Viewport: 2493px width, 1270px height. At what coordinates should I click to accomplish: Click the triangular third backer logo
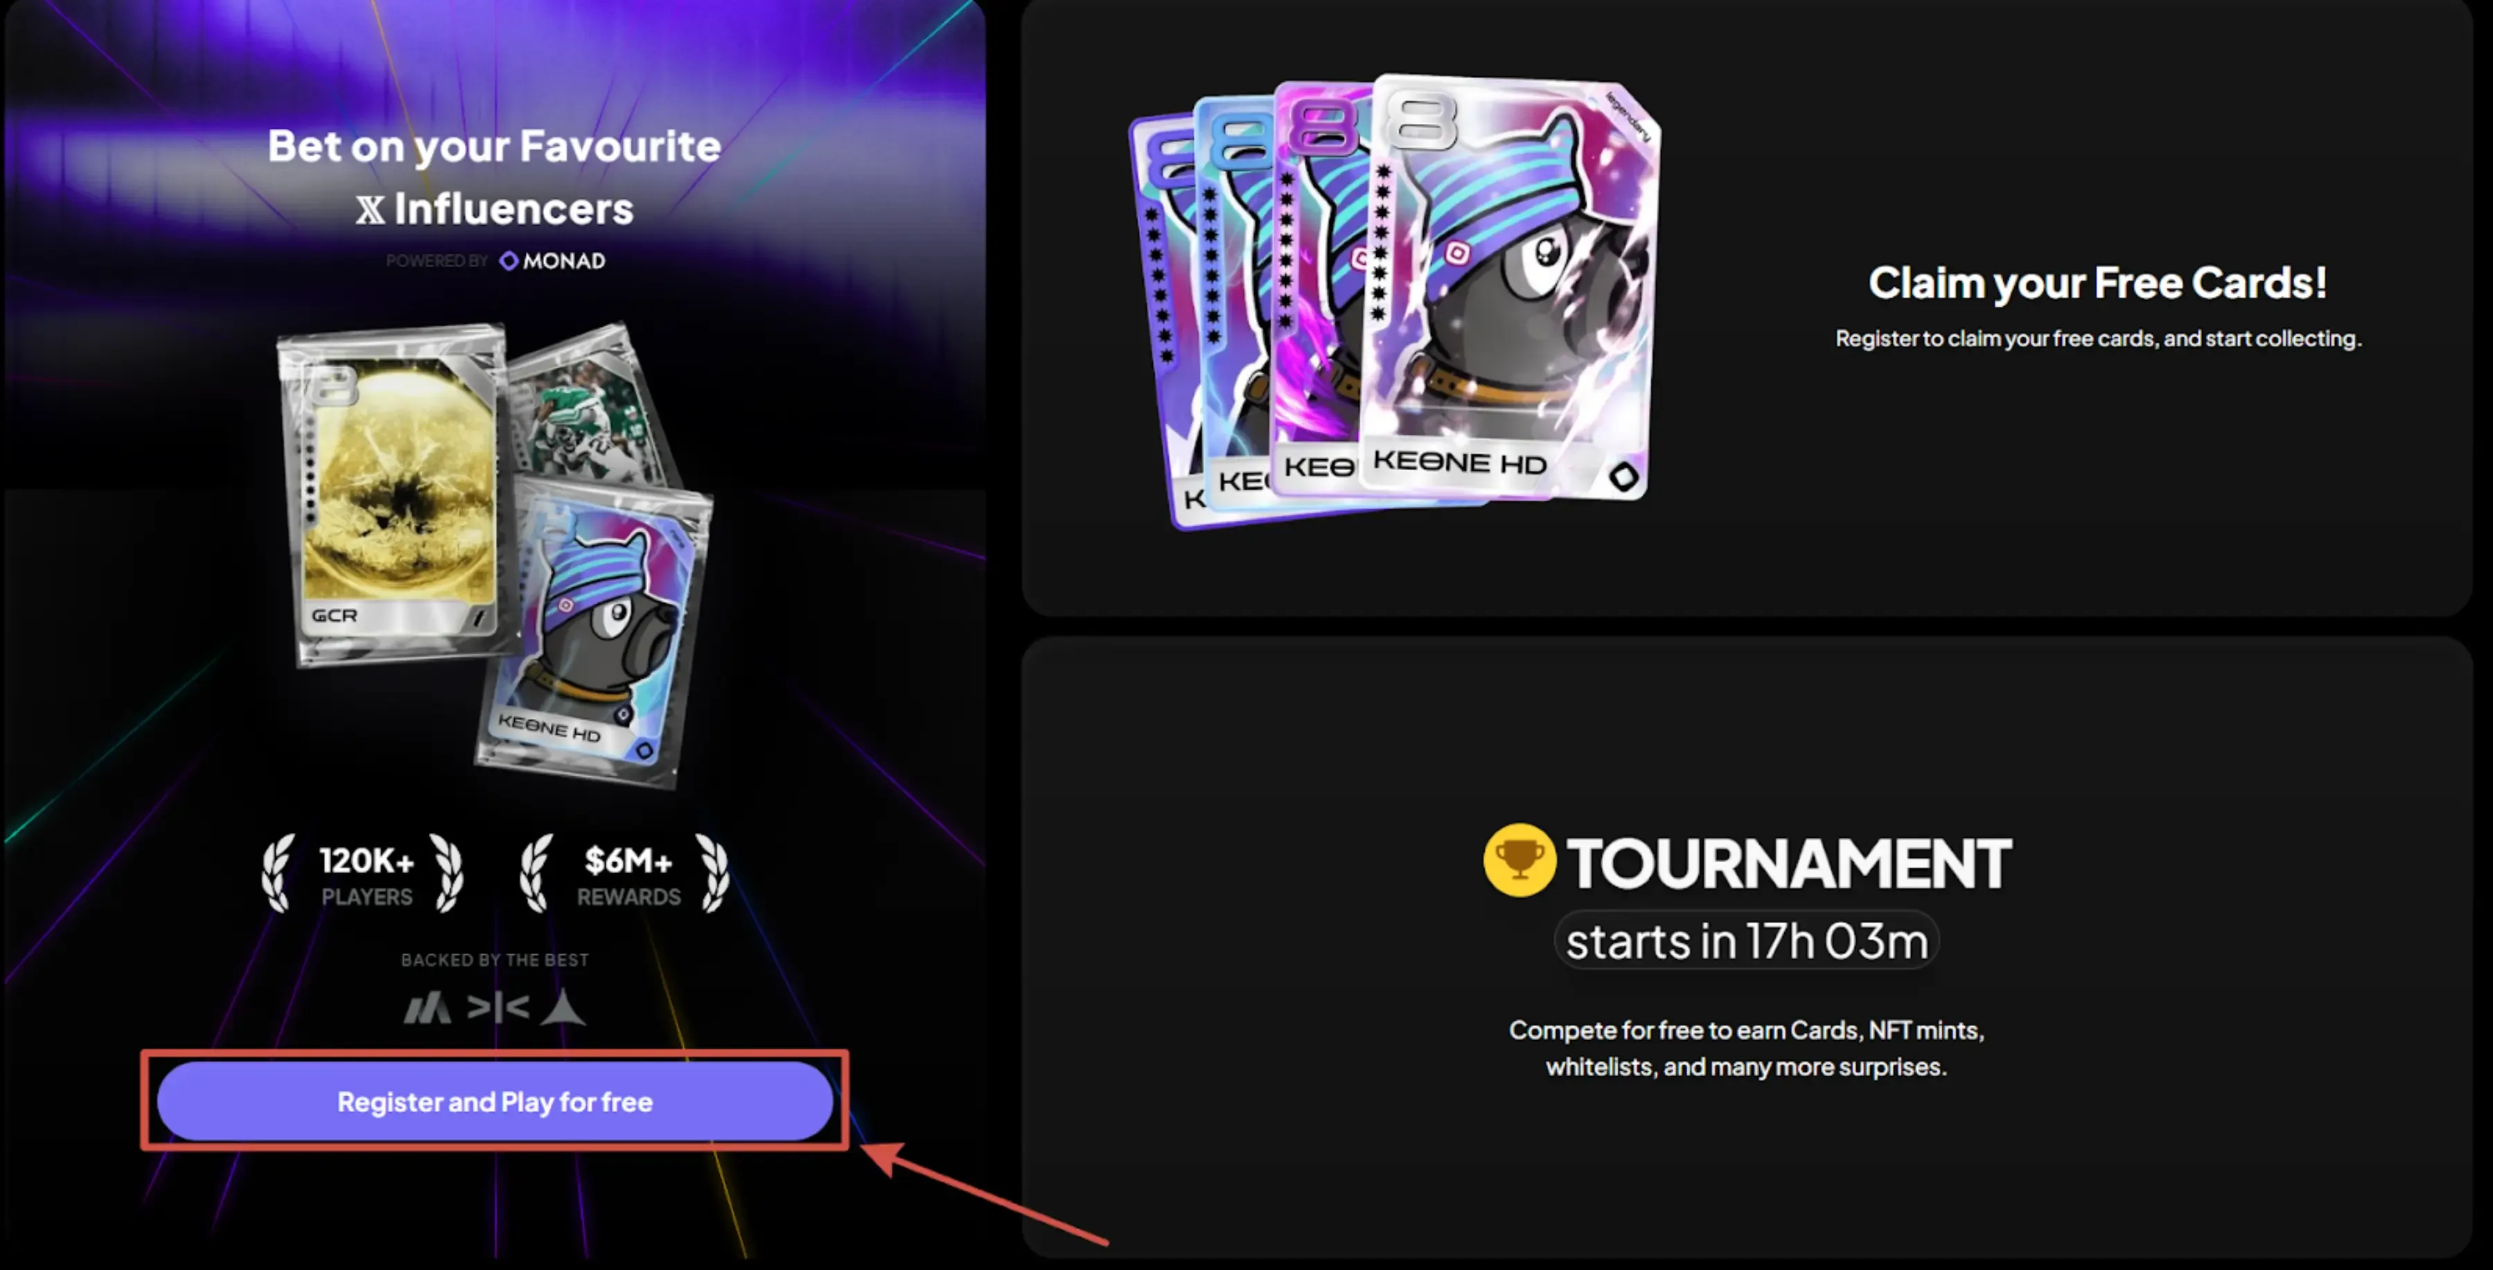click(x=563, y=1007)
